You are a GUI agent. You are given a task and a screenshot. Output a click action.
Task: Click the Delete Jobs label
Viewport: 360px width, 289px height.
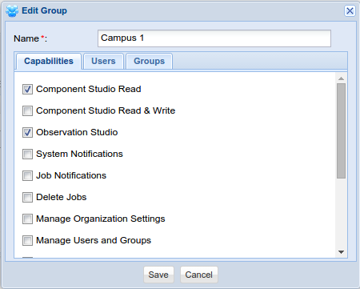click(62, 197)
